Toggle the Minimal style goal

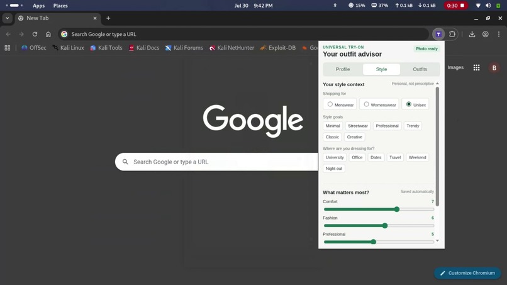[333, 126]
